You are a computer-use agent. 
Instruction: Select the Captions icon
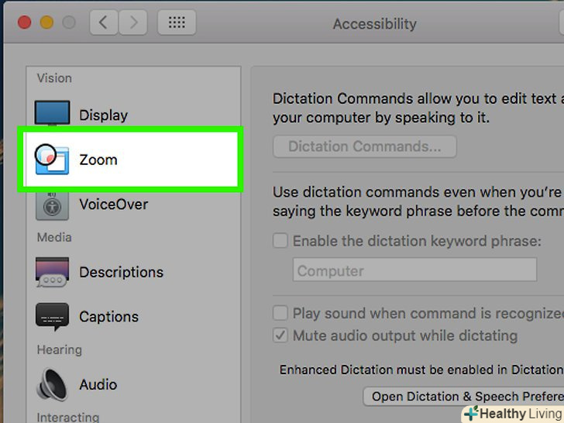click(52, 317)
